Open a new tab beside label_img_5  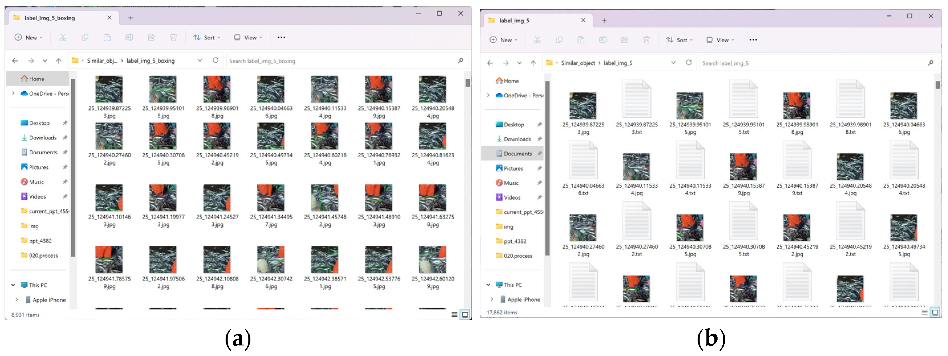coord(604,21)
